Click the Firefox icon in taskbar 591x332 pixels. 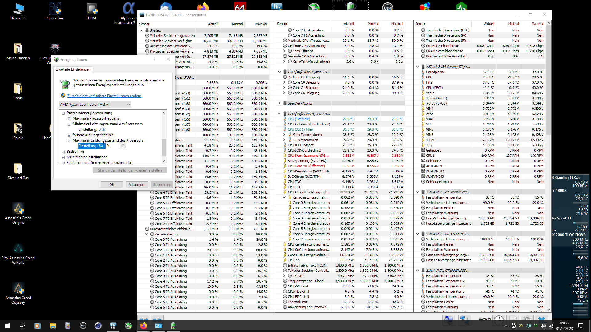143,326
